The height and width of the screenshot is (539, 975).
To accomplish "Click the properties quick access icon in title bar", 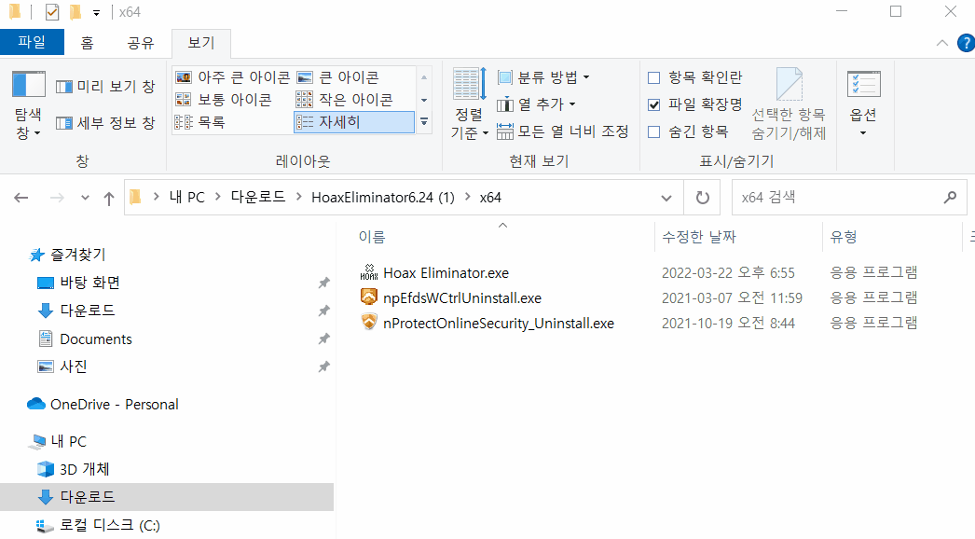I will (52, 12).
